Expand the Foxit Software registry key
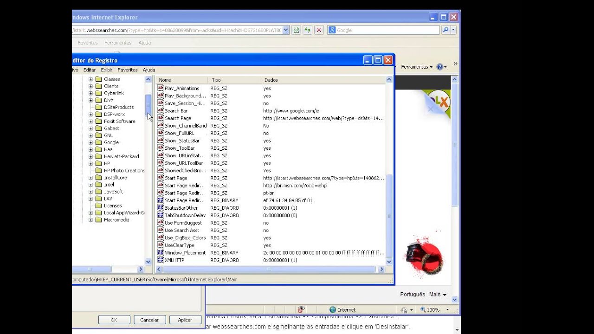This screenshot has height=334, width=594. tap(90, 122)
